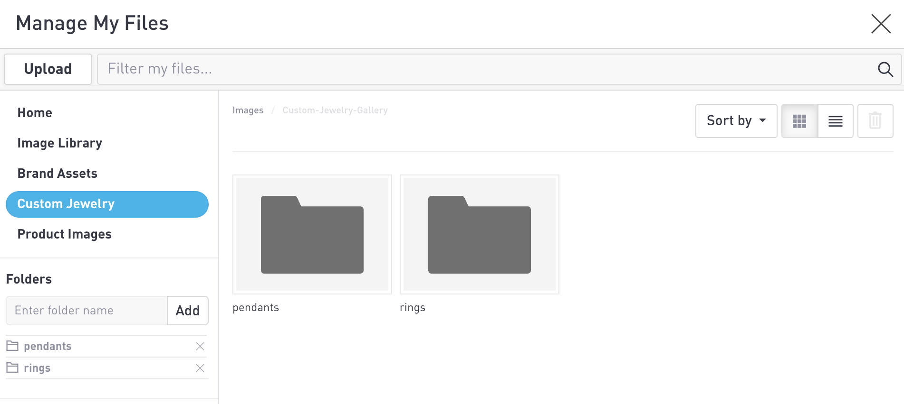Open Product Images section

(65, 234)
